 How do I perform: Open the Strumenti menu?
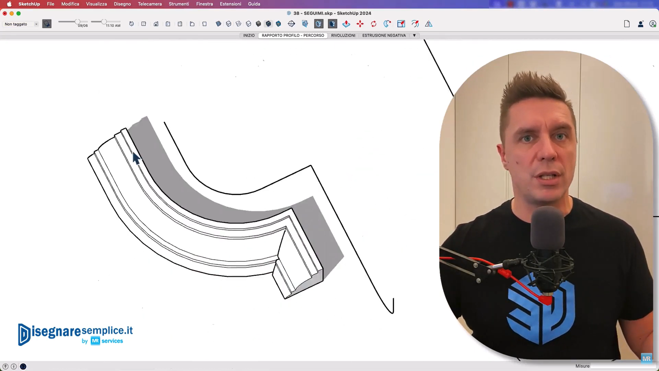(179, 4)
